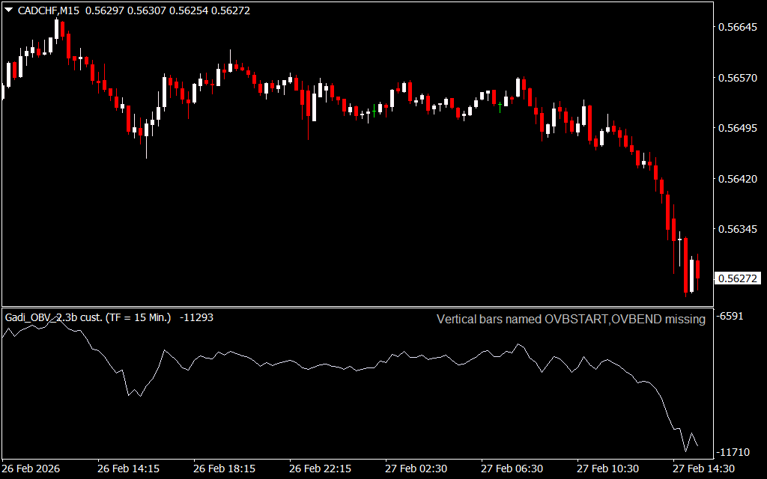Screen dimensions: 767x479
Task: Select the 26 Feb 22:15 time marker
Action: coord(320,469)
